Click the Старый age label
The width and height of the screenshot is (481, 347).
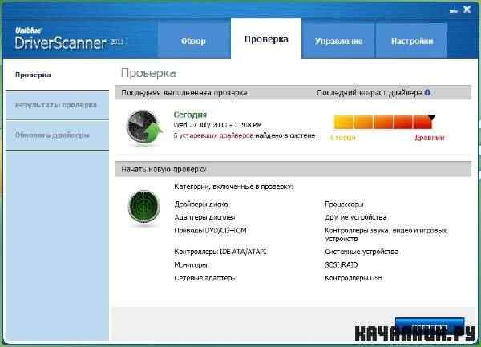pyautogui.click(x=343, y=137)
